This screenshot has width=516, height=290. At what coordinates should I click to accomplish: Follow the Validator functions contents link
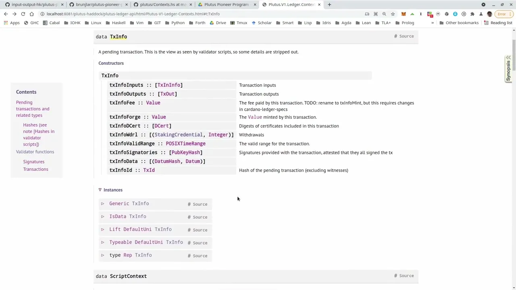35,151
